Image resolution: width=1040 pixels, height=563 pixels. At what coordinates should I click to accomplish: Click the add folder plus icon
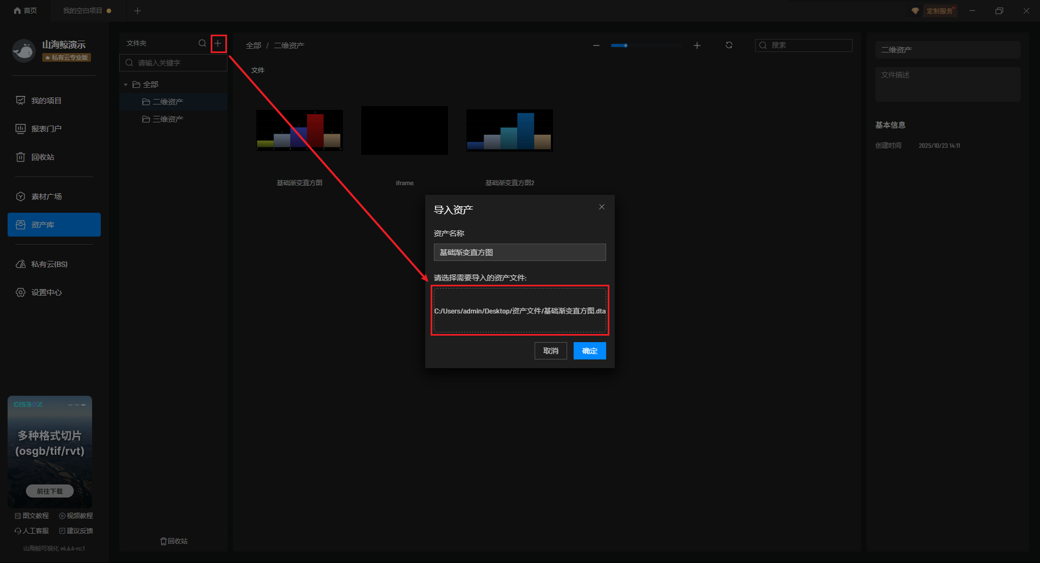click(218, 43)
